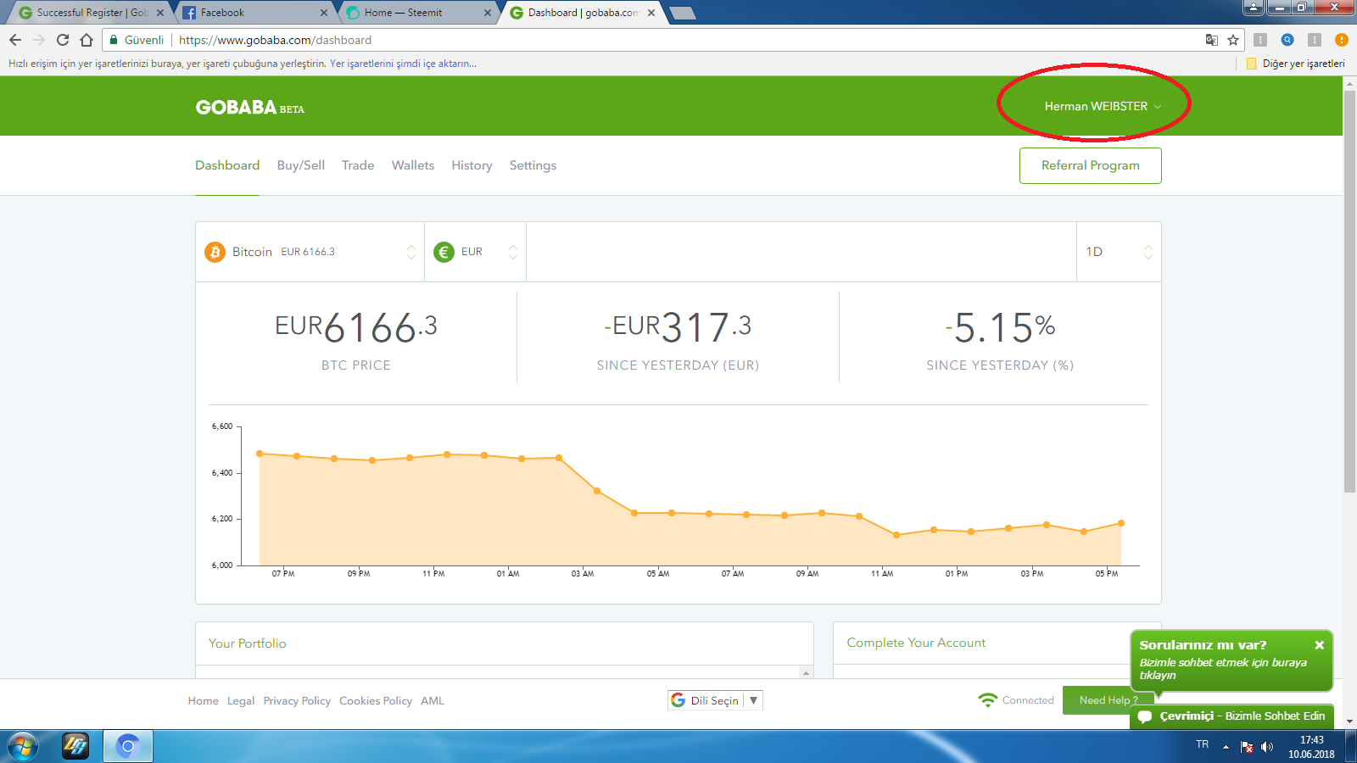Open Google Translate icon in address bar
This screenshot has height=763, width=1357.
(x=1212, y=40)
